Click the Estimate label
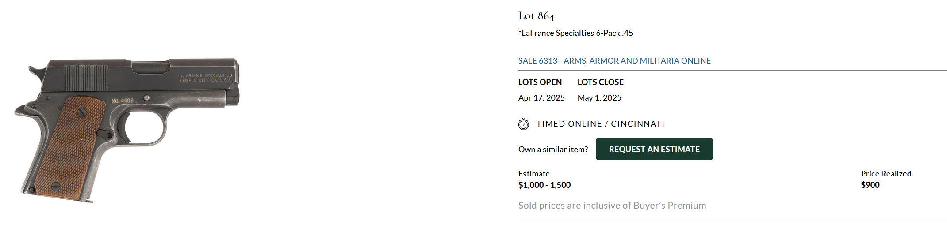This screenshot has width=947, height=228. pos(534,174)
